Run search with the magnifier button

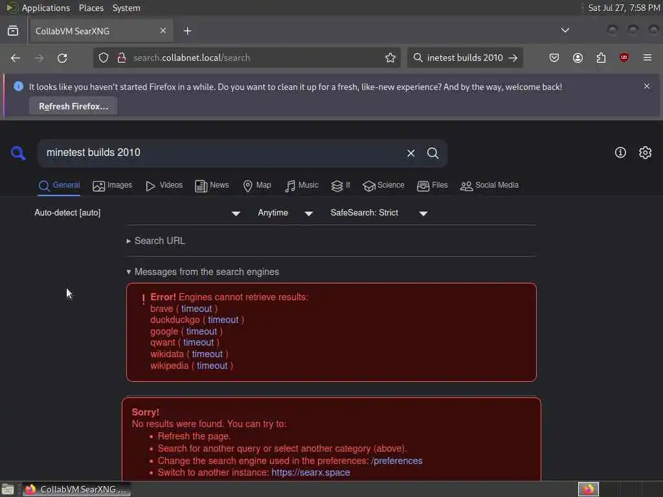point(433,153)
